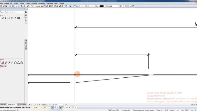
Task: Click the Cut scissors icon
Action: tap(16, 6)
